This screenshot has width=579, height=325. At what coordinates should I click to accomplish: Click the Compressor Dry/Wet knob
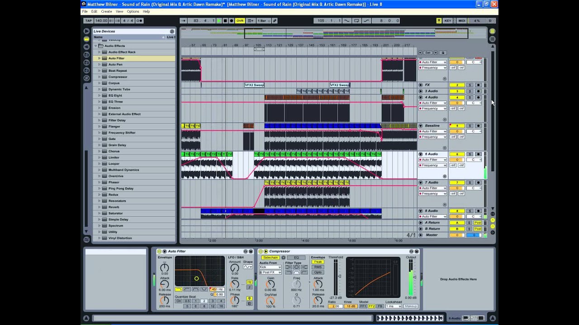[271, 301]
